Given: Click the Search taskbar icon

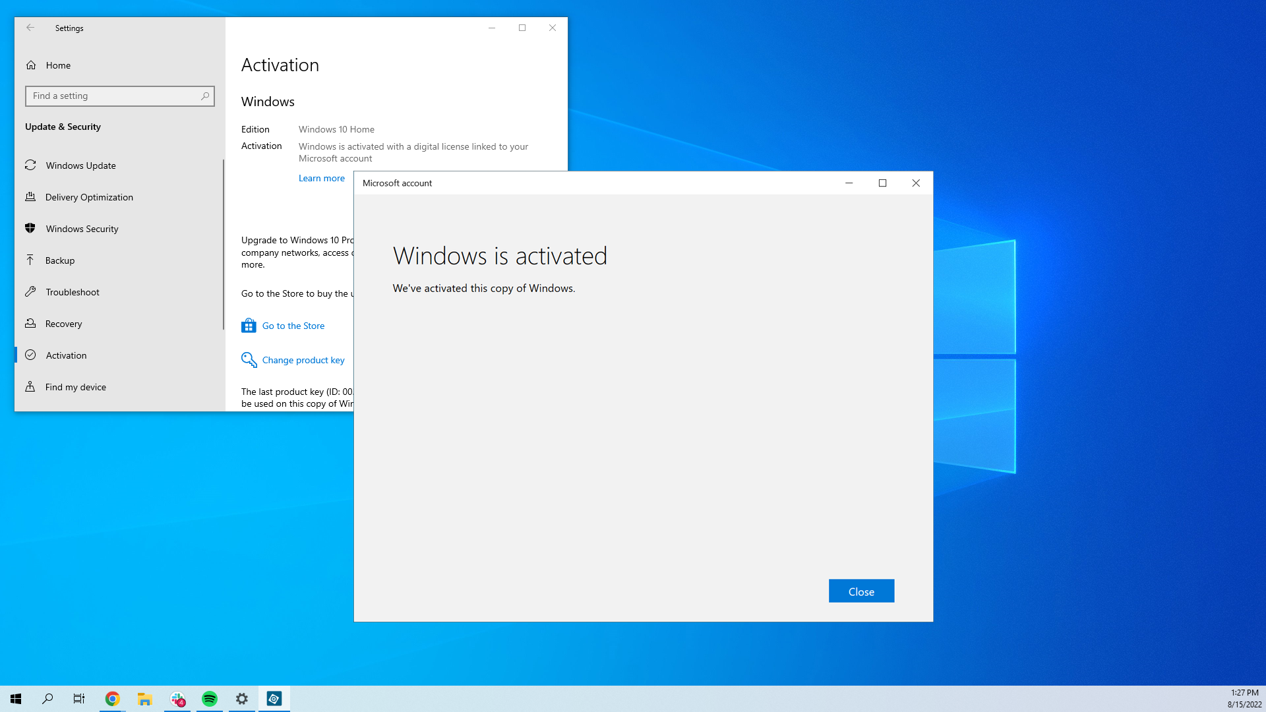Looking at the screenshot, I should pos(47,699).
